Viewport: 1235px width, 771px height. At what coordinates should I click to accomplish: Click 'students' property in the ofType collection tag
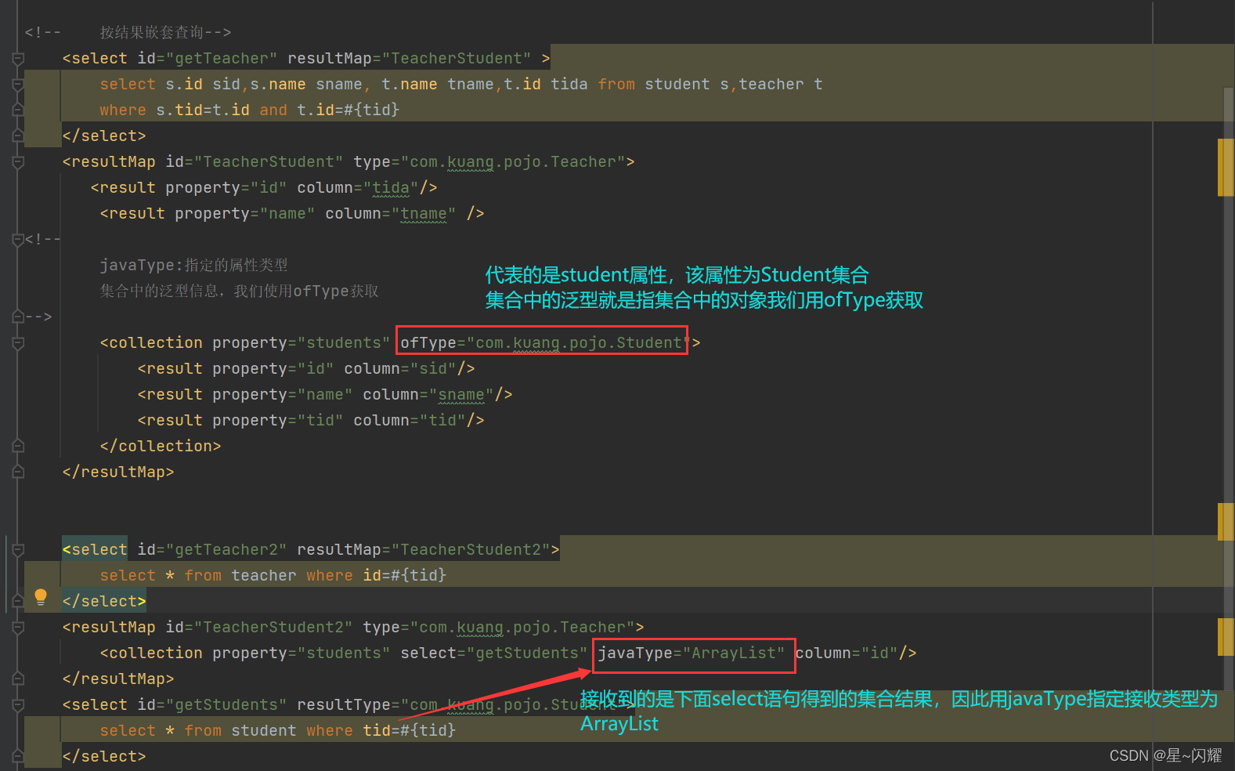tap(344, 343)
